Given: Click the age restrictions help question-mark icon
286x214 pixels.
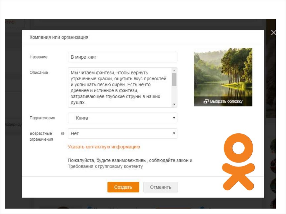Looking at the screenshot, I should coord(63,134).
